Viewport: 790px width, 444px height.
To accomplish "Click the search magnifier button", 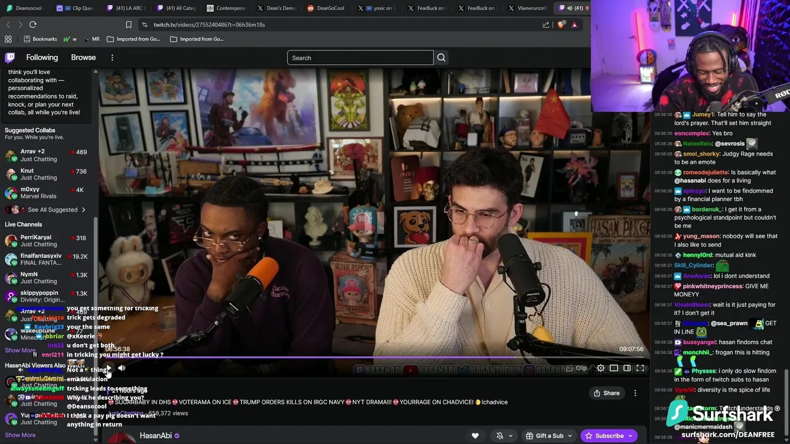I will coord(441,57).
